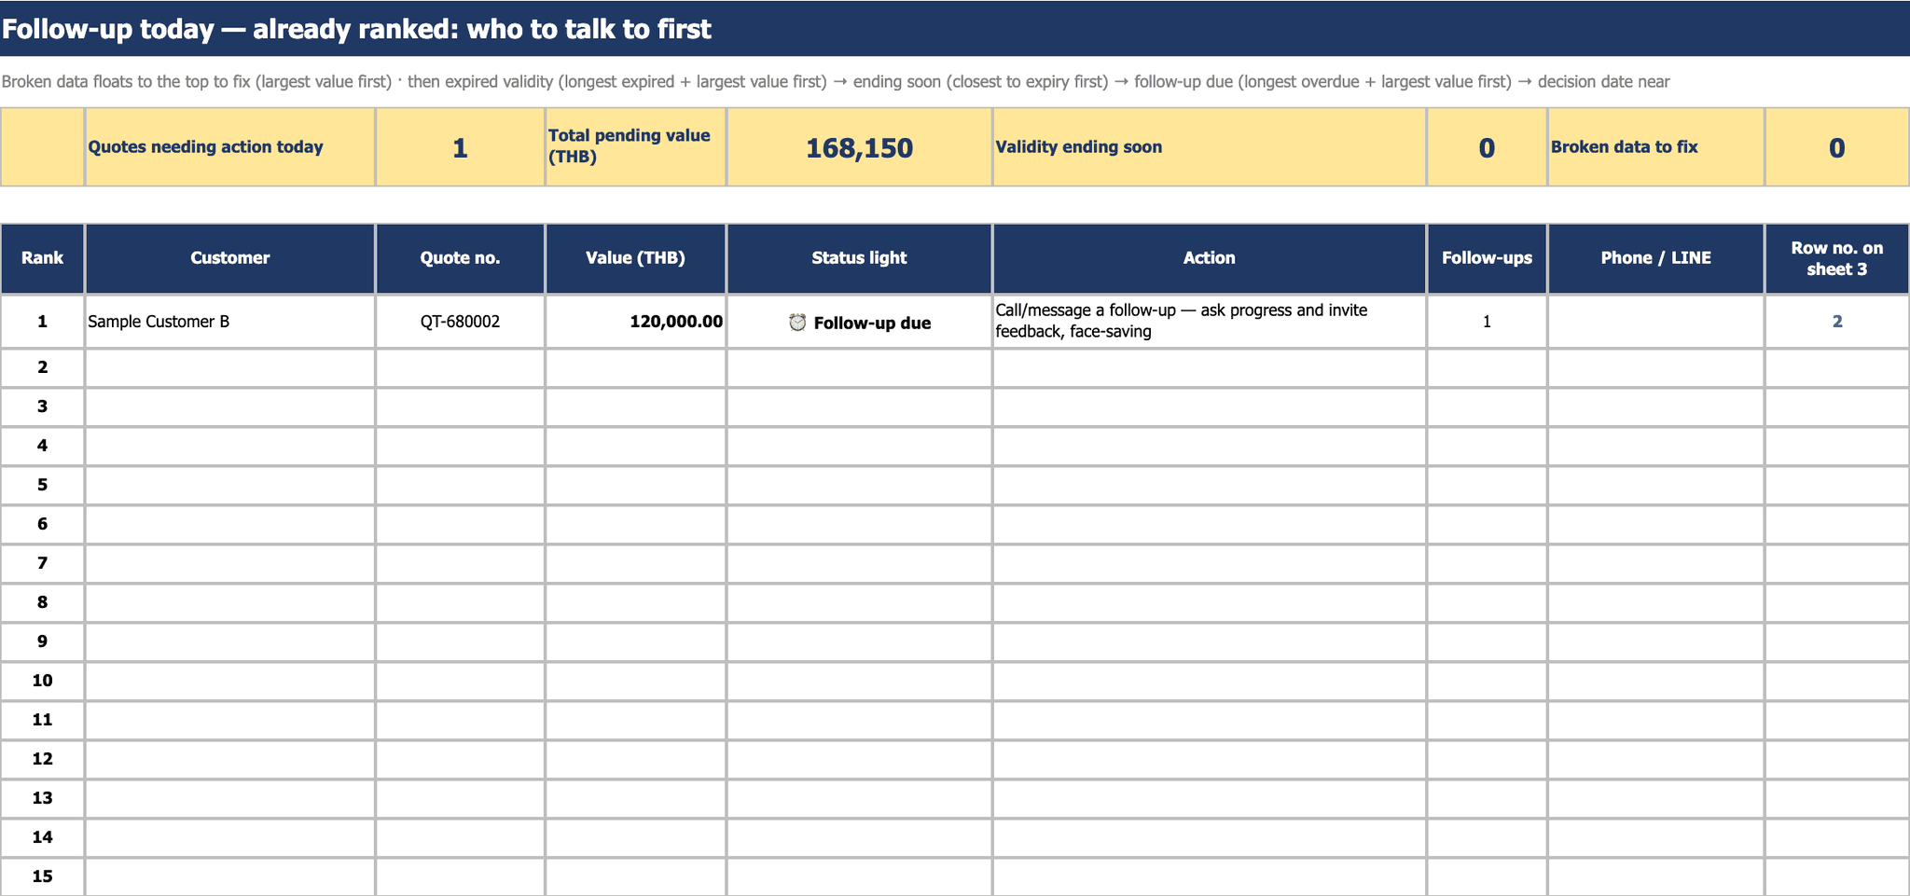Select the 'Total pending value (THB)' label
Viewport: 1910px width, 896px height.
(630, 146)
